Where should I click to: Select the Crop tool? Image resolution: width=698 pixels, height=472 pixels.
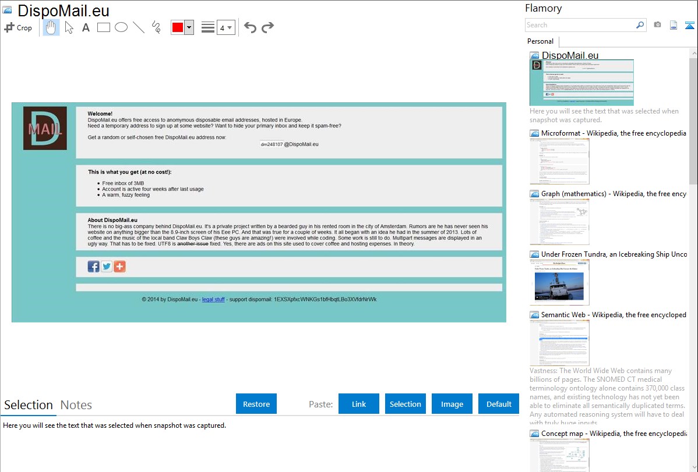[18, 27]
